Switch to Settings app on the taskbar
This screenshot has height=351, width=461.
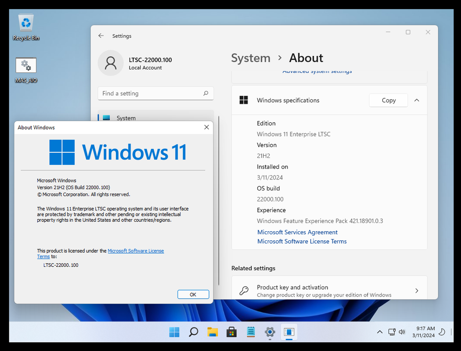[270, 332]
